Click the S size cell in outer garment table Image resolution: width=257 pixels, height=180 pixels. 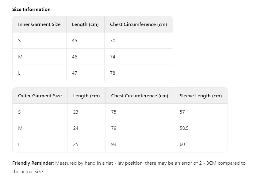point(19,112)
